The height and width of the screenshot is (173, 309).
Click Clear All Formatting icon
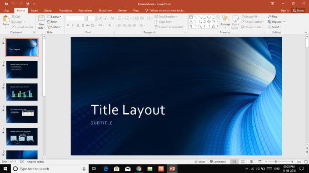click(x=112, y=19)
